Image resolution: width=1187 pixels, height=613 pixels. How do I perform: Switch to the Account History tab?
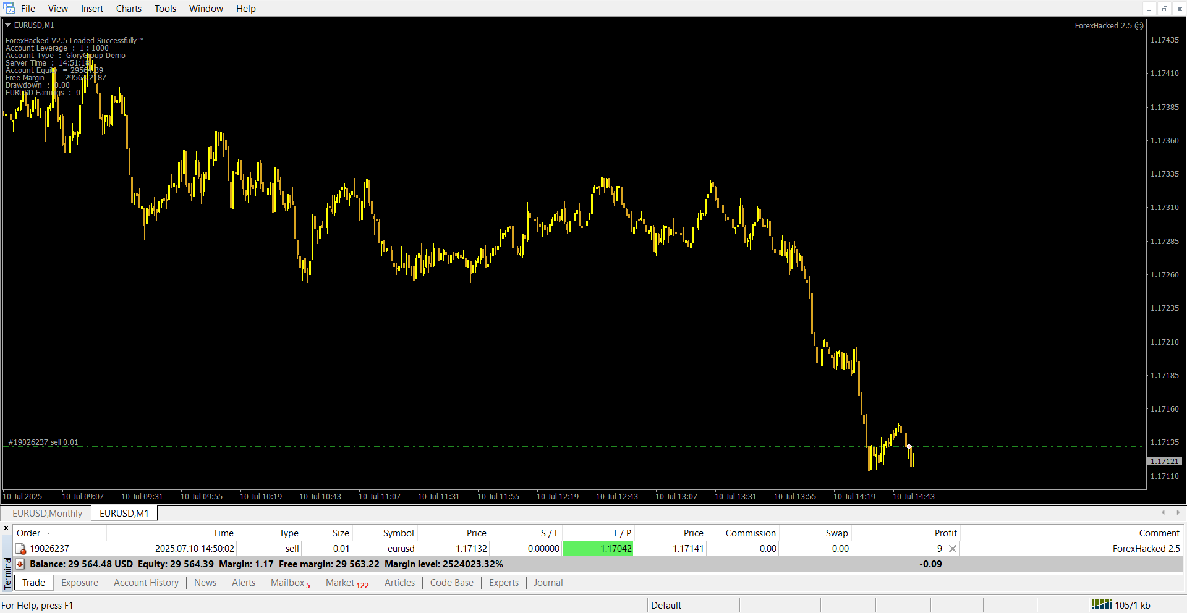(146, 583)
